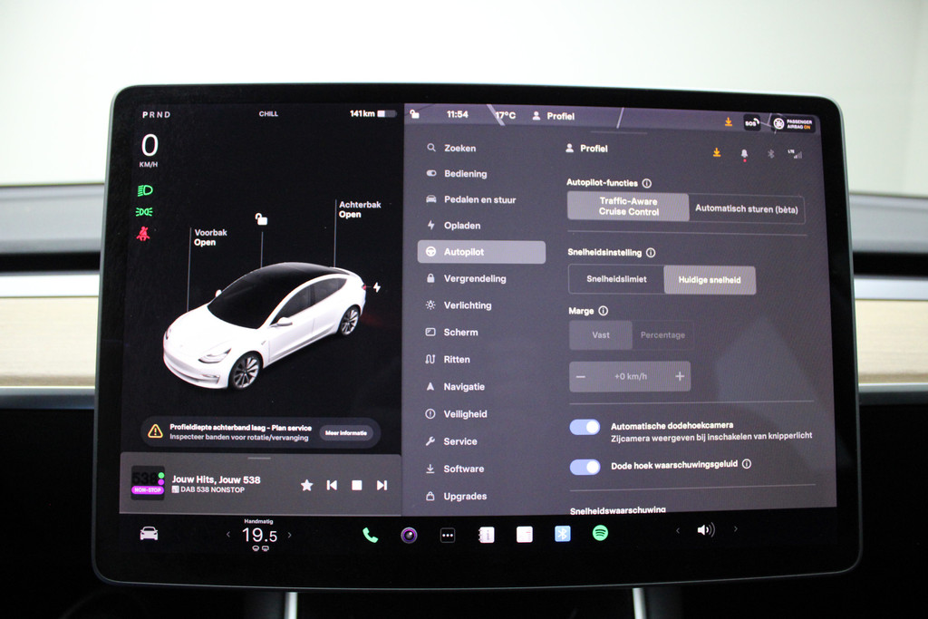Enable Automatisch sturen (bèta) option

pos(746,208)
